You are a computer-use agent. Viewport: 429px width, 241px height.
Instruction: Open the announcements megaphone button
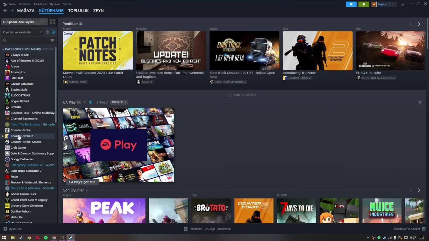(x=351, y=4)
